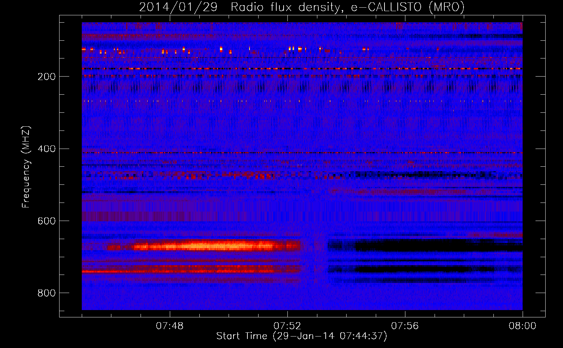Screen dimensions: 563x348
Task: Click the 08:00 time tick label
Action: (522, 326)
